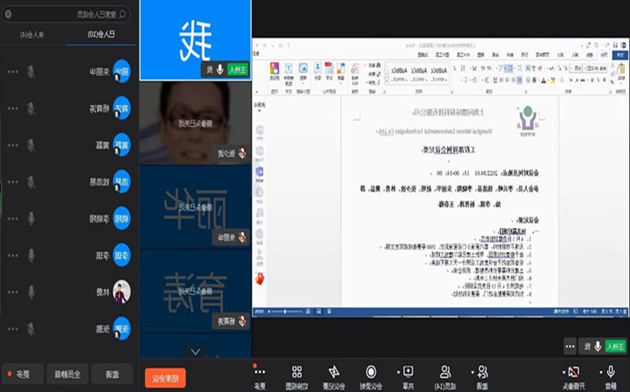
Task: Open three-dot options beside 朱丽华 in member list
Action: pos(13,71)
